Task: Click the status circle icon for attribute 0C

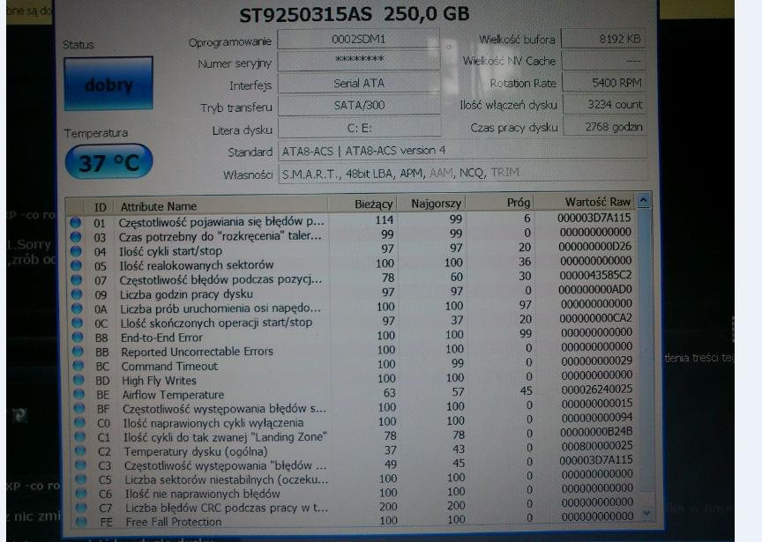Action: pos(78,323)
